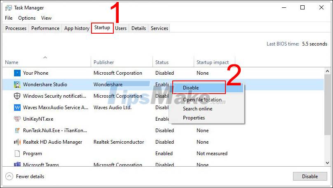Click the RunTask.Null.Exe icon
The height and width of the screenshot is (188, 333).
tap(17, 131)
